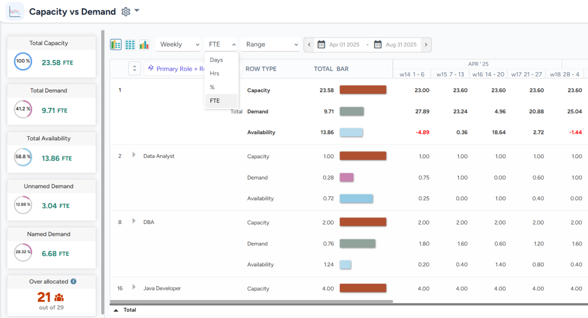Screen dimensions: 588x318
Task: Open the settings gear next to the title
Action: [126, 12]
